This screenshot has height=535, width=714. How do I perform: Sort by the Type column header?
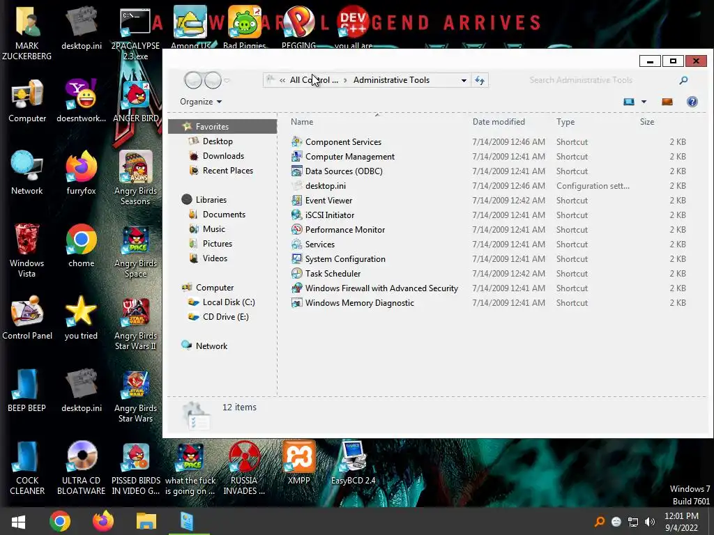[x=565, y=122]
